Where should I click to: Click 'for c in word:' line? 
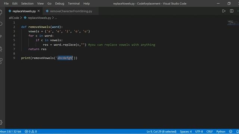click(x=41, y=36)
